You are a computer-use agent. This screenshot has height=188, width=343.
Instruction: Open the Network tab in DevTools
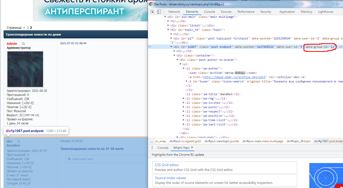point(174,12)
